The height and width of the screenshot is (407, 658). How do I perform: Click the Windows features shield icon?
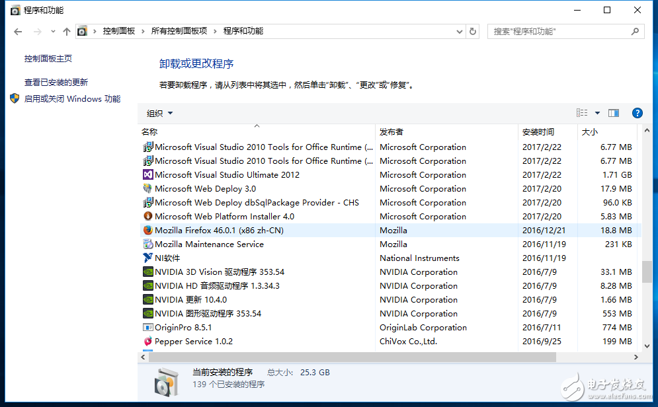[15, 98]
